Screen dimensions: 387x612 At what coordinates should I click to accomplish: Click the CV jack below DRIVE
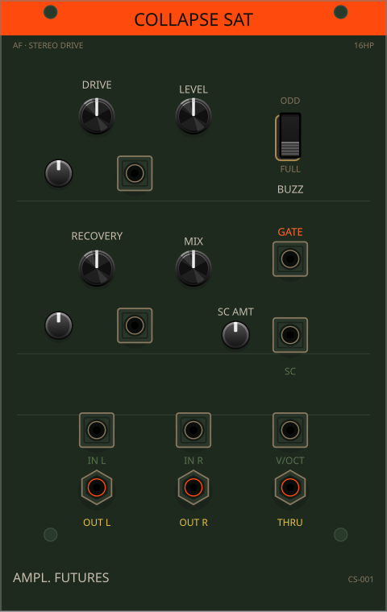(135, 173)
